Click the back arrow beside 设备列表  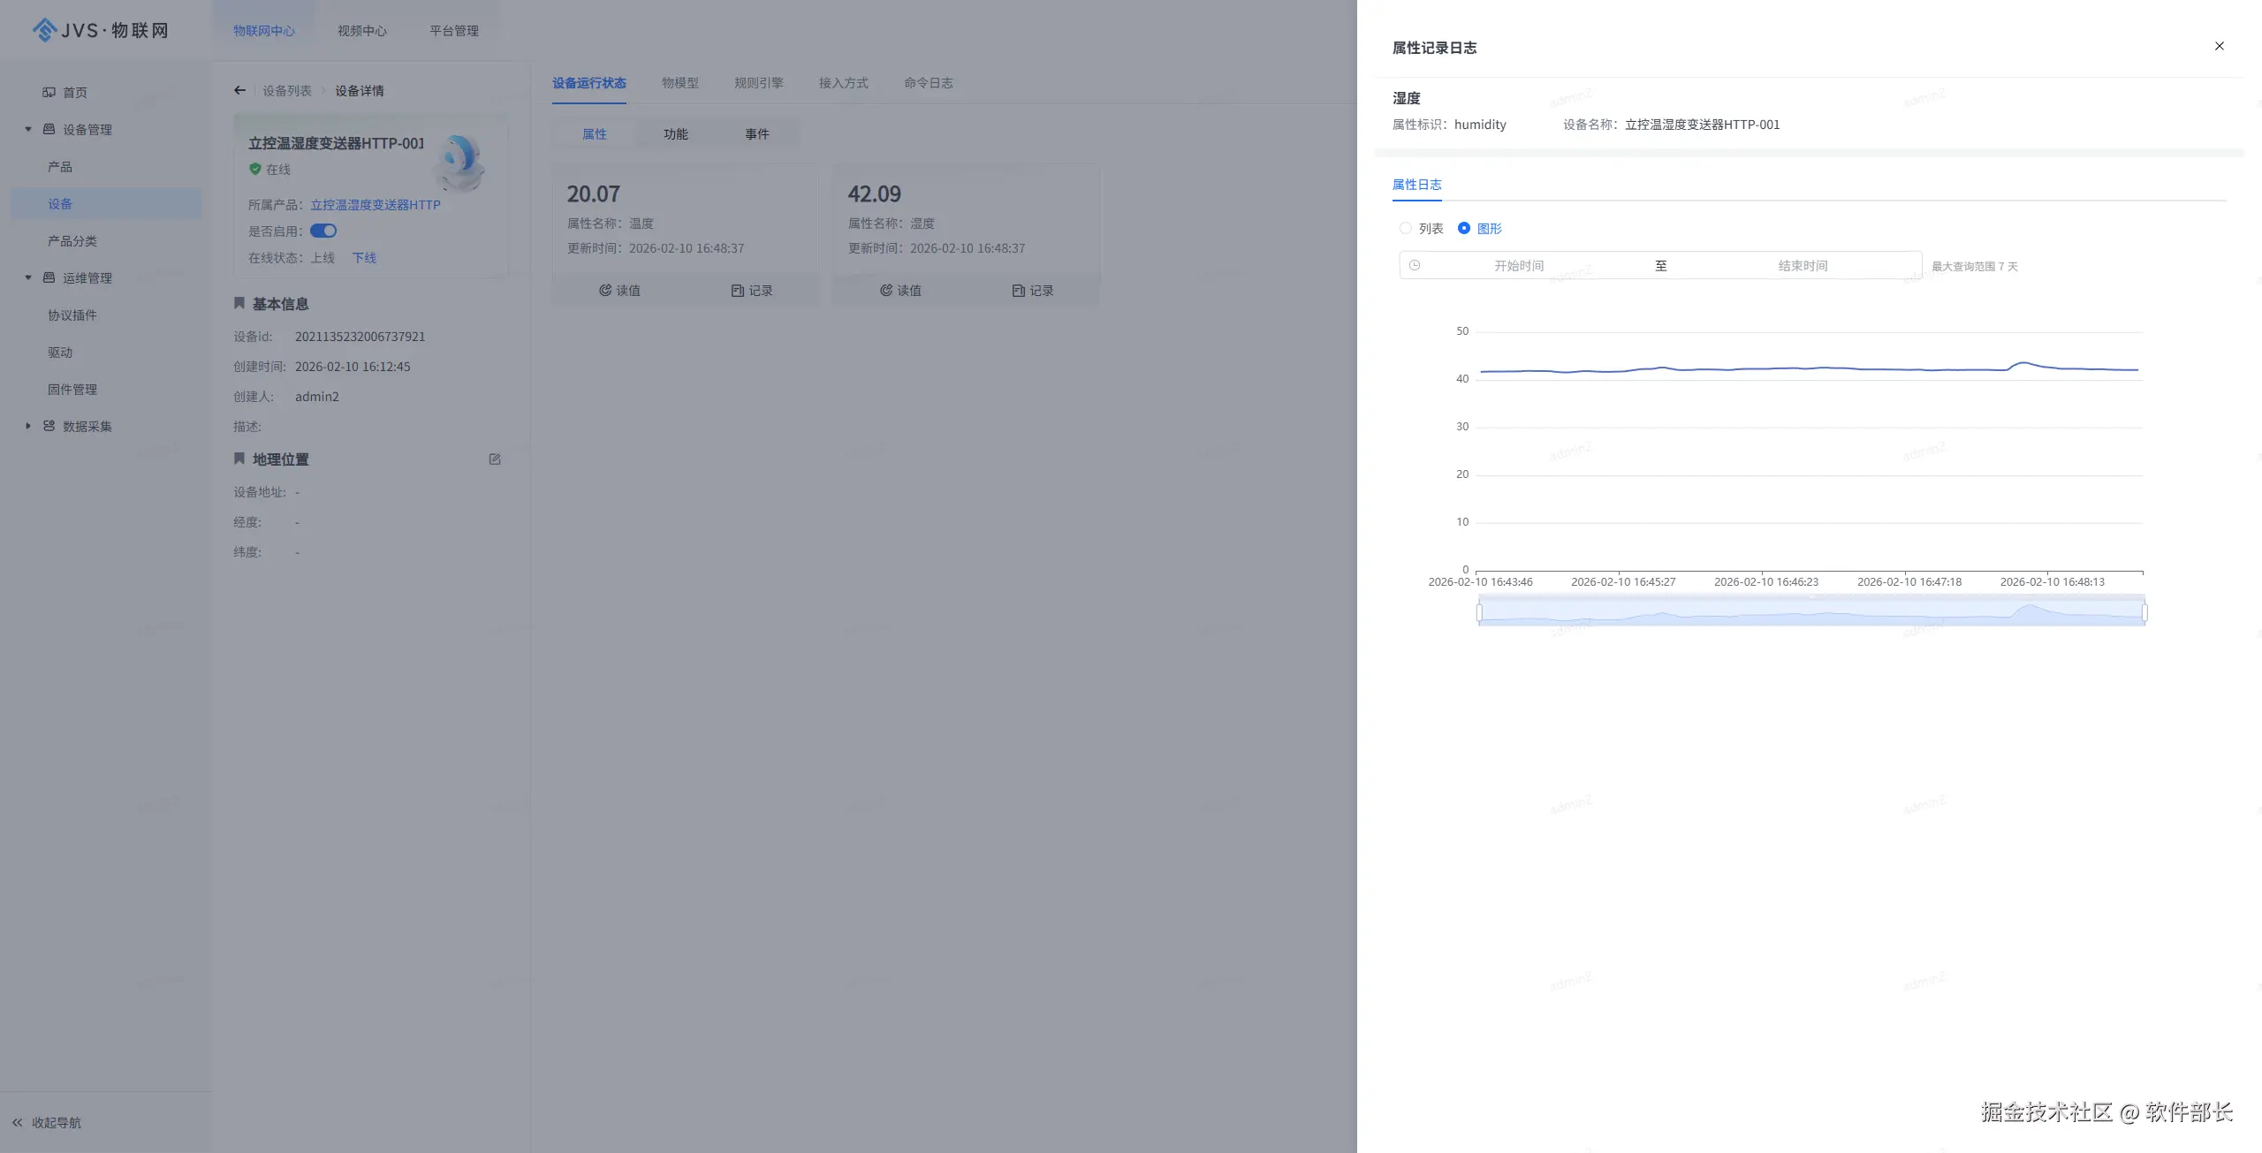(x=239, y=90)
